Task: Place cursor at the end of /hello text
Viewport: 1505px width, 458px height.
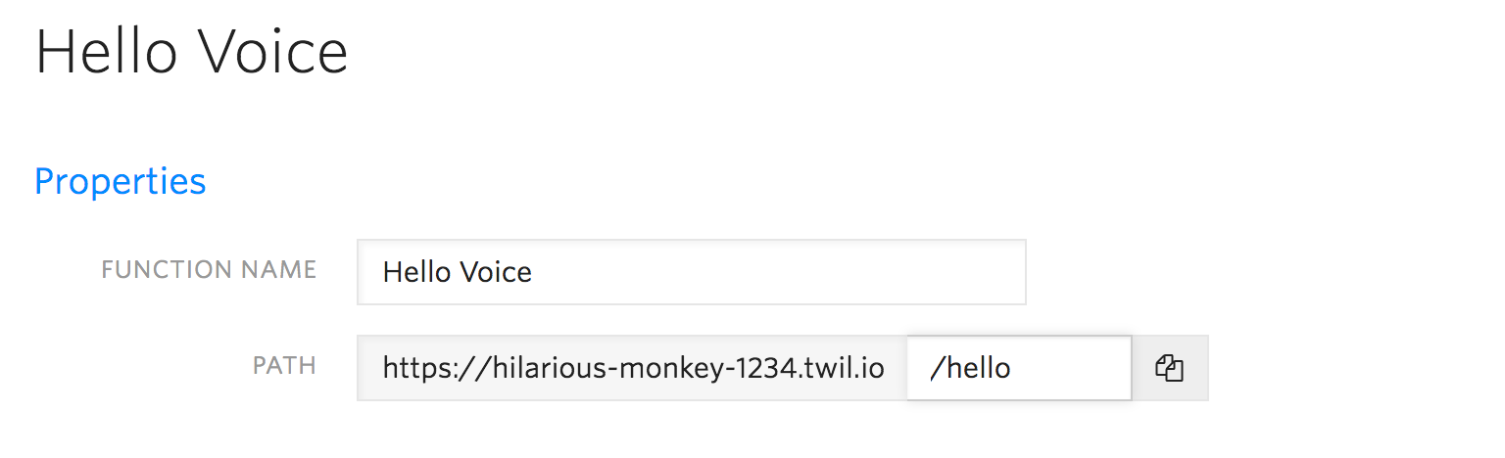Action: 1012,368
